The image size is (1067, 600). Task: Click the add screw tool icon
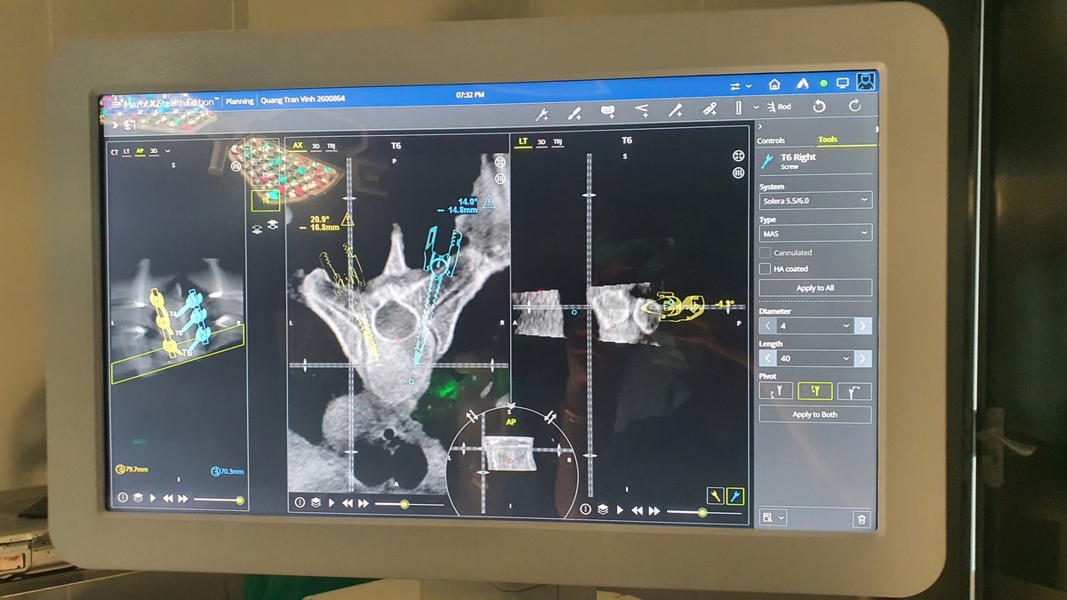pyautogui.click(x=542, y=114)
